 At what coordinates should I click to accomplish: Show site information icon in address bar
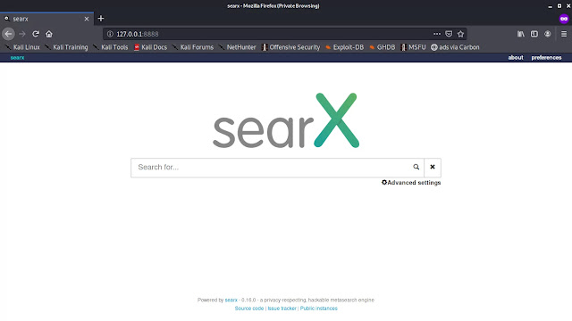pos(110,34)
